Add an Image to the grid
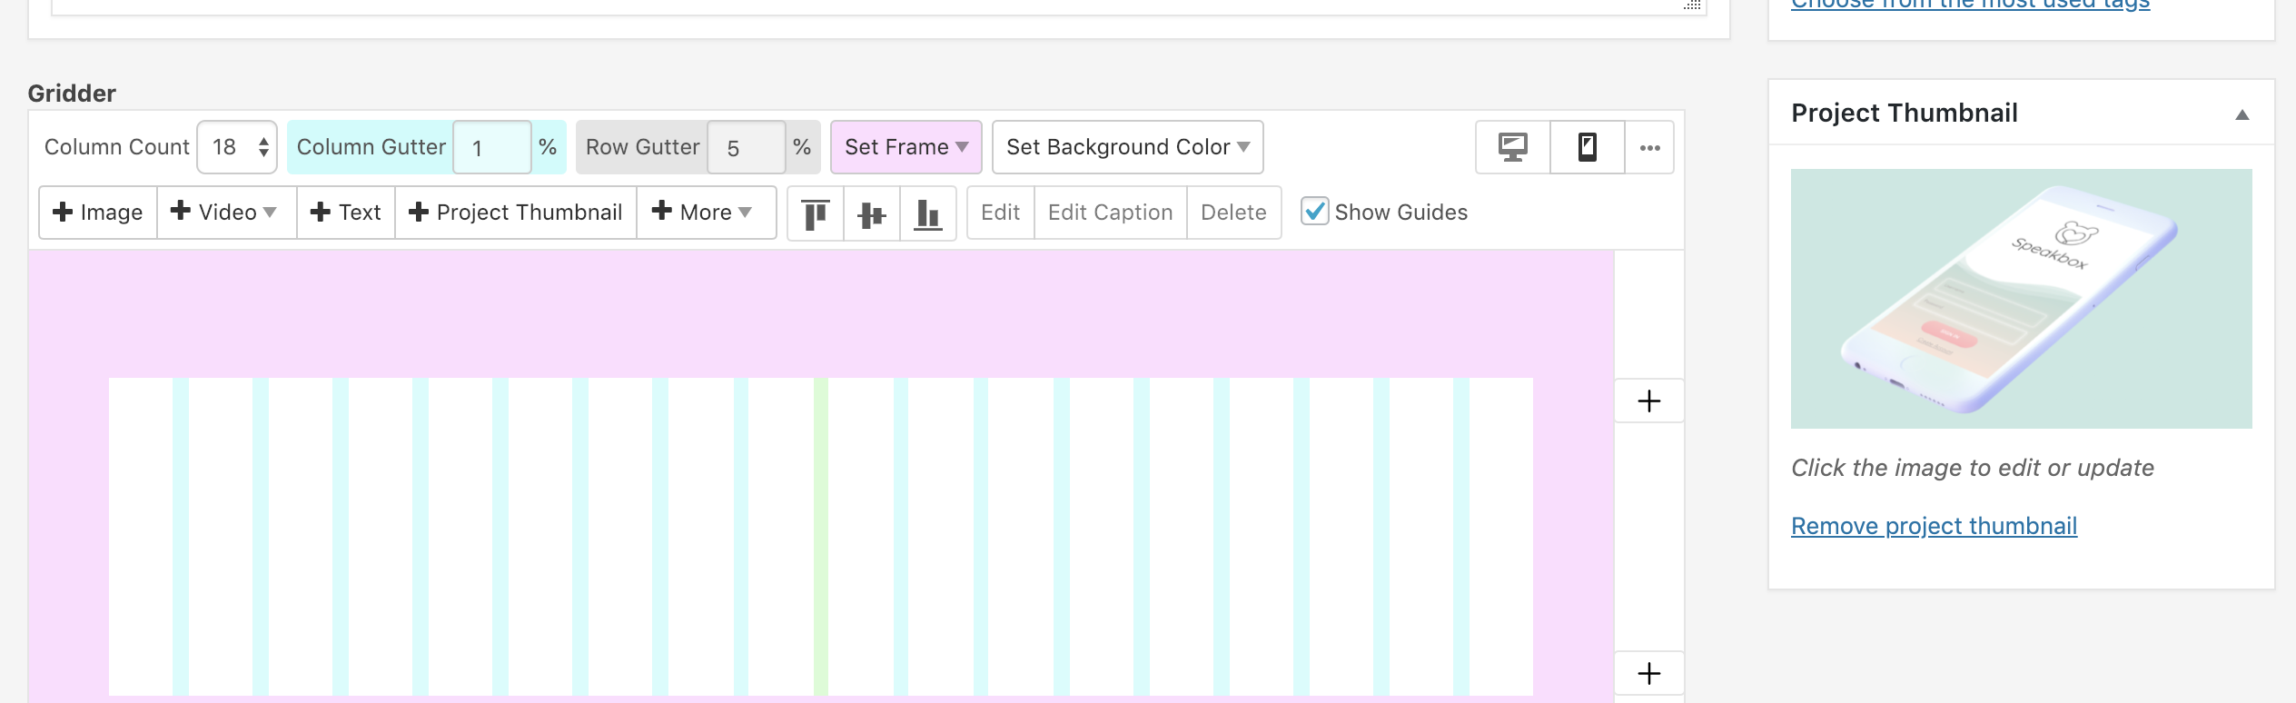Viewport: 2296px width, 703px height. [98, 213]
